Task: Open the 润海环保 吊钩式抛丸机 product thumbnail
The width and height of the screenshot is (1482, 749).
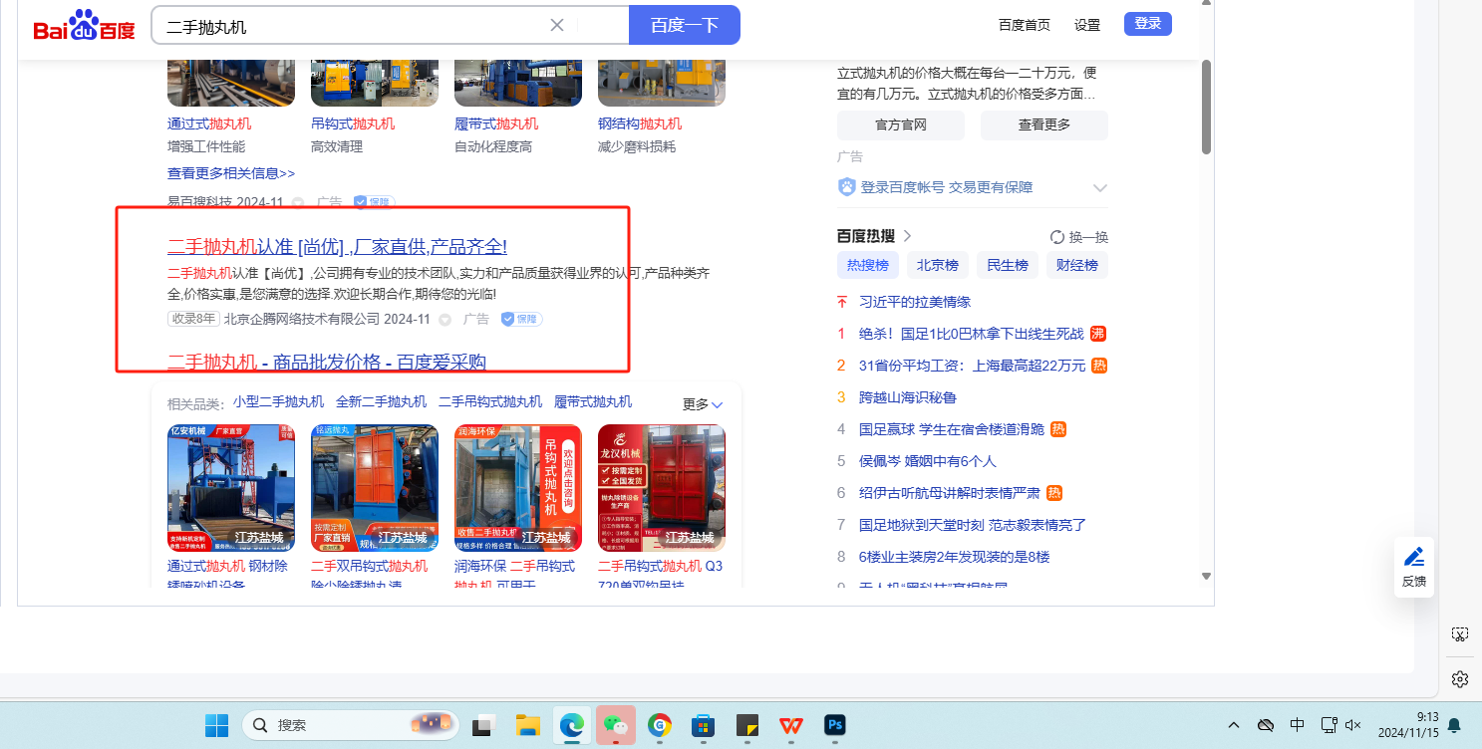Action: point(518,488)
